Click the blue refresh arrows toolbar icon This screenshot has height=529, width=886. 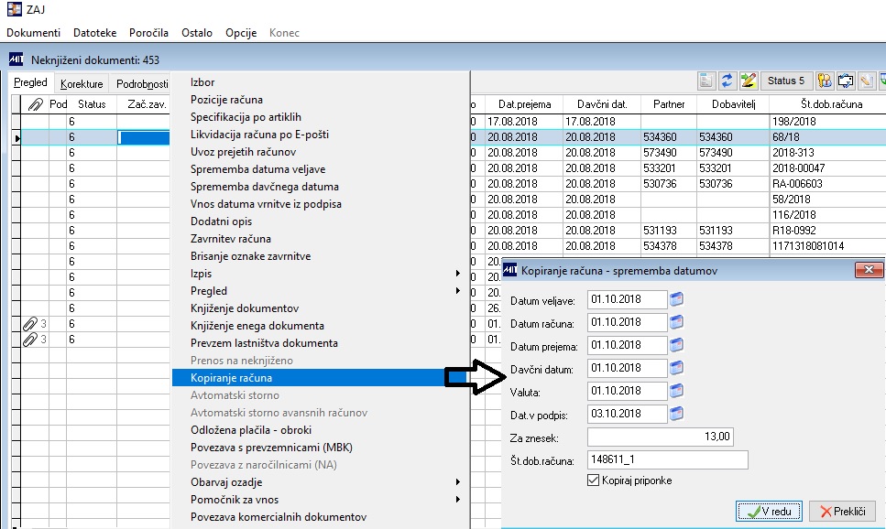[727, 81]
